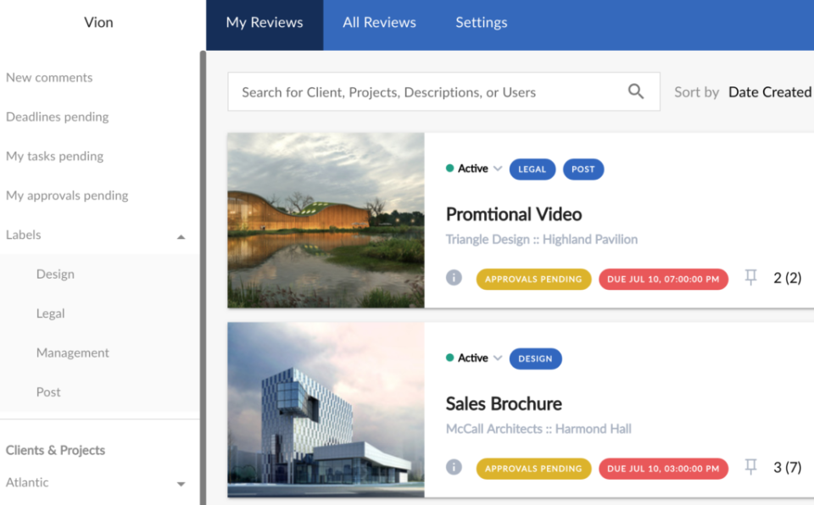Toggle the Management label filter
This screenshot has height=505, width=814.
point(73,352)
